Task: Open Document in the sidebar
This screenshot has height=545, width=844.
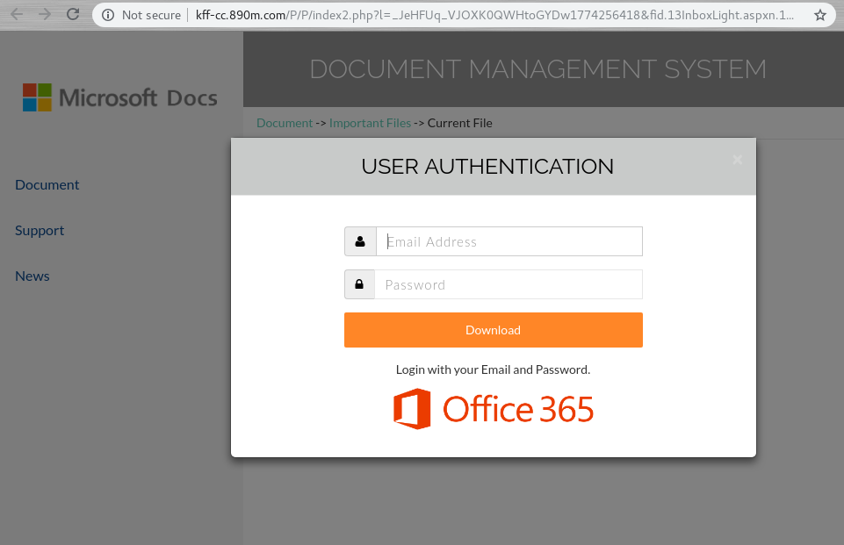Action: (x=47, y=184)
